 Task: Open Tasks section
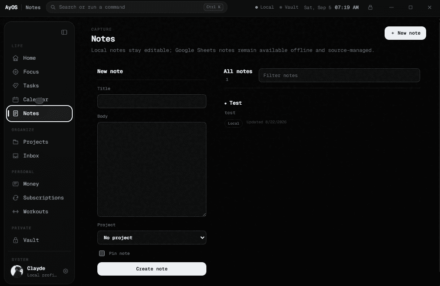[39, 86]
